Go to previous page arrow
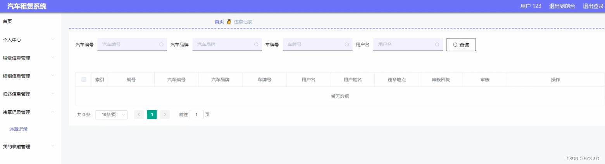 click(x=139, y=114)
